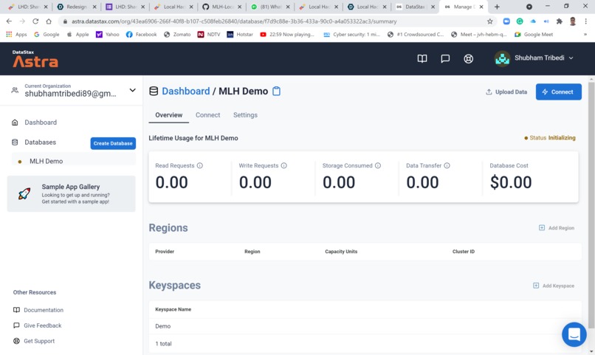This screenshot has width=595, height=355.
Task: Open Chrome three-dot menu
Action: point(585,21)
